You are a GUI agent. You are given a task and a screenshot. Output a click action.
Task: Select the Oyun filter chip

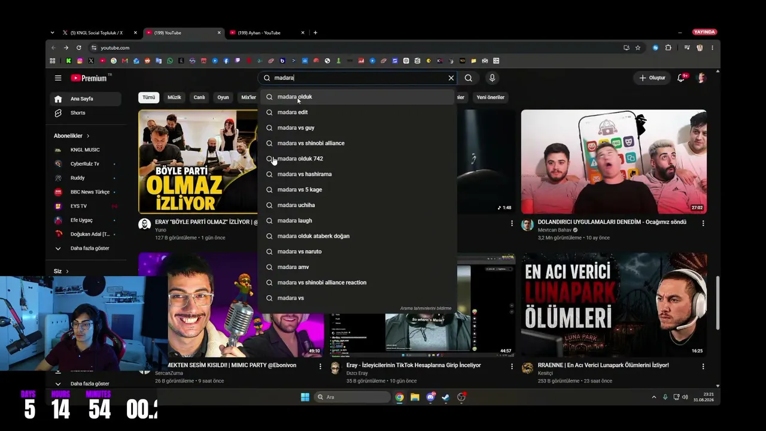tap(223, 97)
